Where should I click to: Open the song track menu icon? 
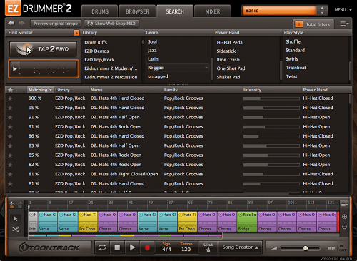tap(344, 204)
